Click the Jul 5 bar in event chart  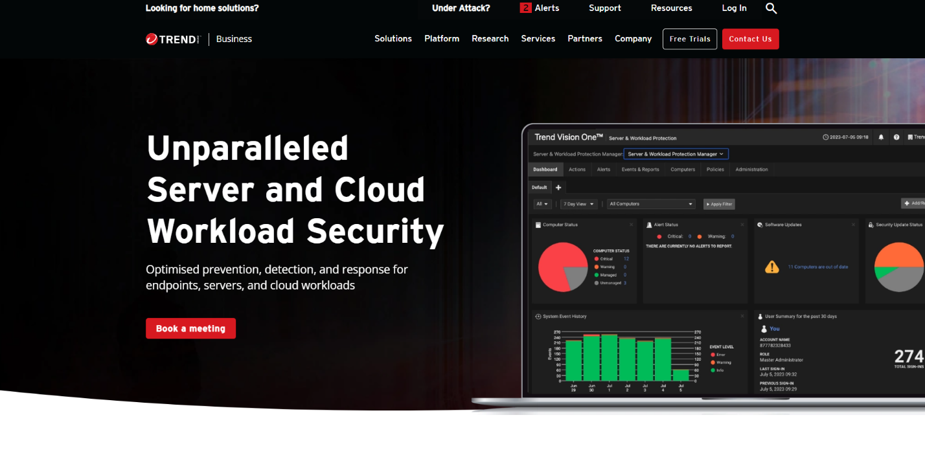[680, 375]
